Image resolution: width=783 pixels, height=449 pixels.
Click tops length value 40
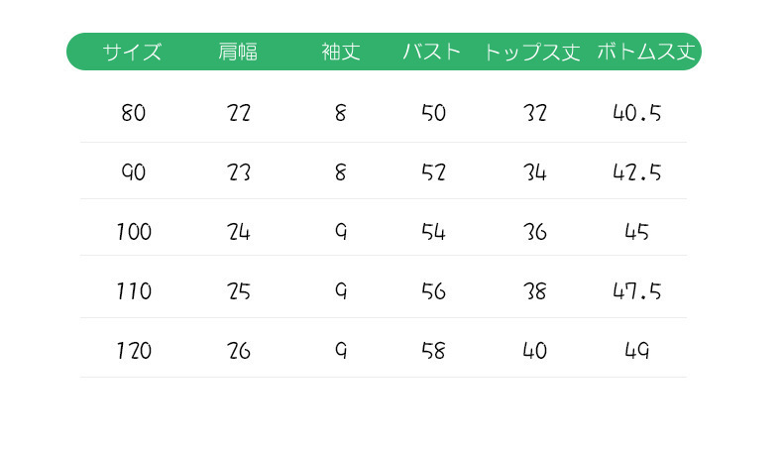point(535,351)
